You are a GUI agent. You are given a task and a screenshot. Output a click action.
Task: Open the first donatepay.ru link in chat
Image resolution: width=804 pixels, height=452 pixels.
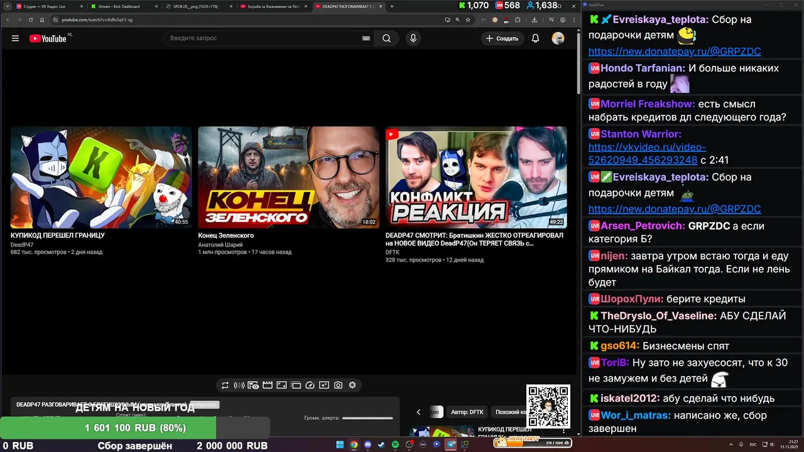675,51
